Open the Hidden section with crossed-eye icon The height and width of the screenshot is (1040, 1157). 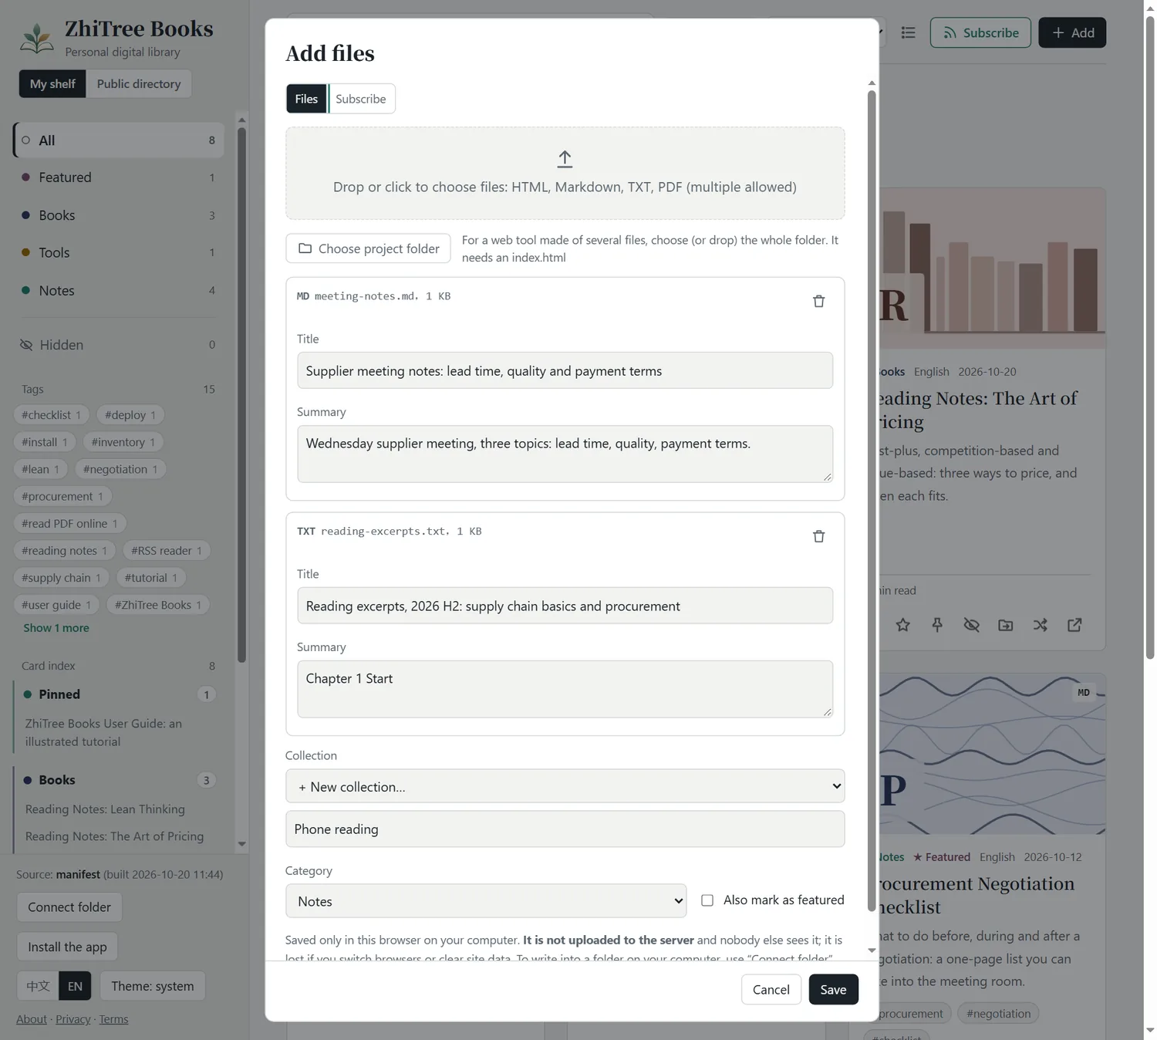point(118,345)
